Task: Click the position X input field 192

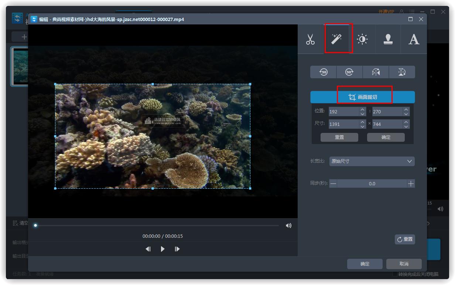Action: [343, 111]
